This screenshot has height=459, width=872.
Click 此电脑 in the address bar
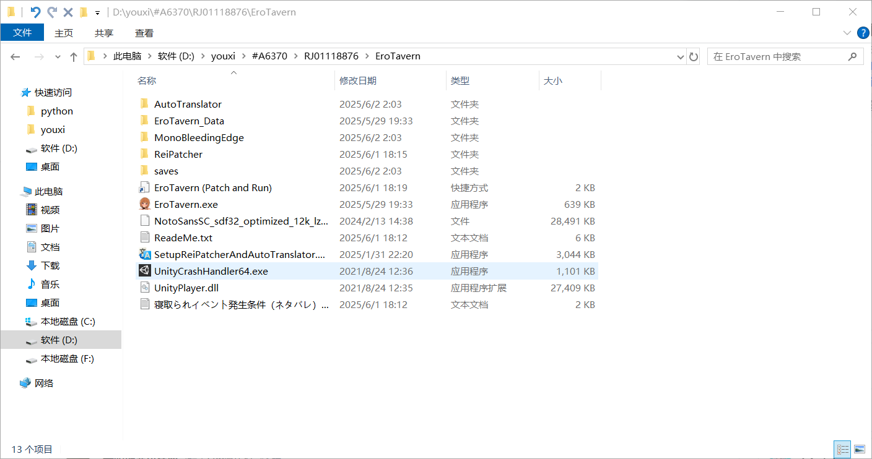[128, 56]
